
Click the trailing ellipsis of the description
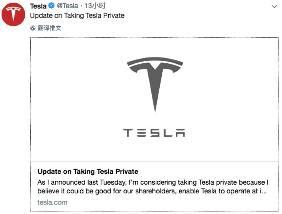tap(264, 192)
